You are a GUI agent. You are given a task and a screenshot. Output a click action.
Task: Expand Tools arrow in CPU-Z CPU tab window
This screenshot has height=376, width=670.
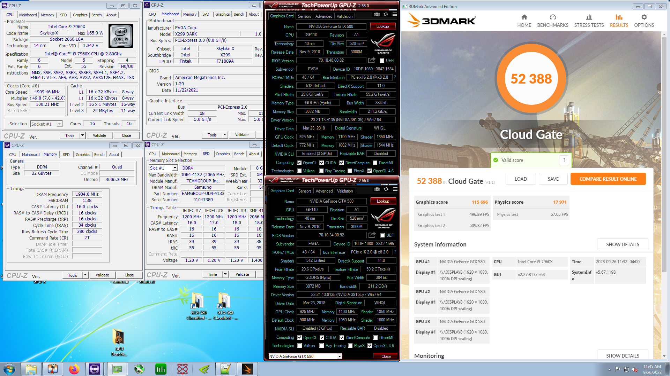(83, 135)
